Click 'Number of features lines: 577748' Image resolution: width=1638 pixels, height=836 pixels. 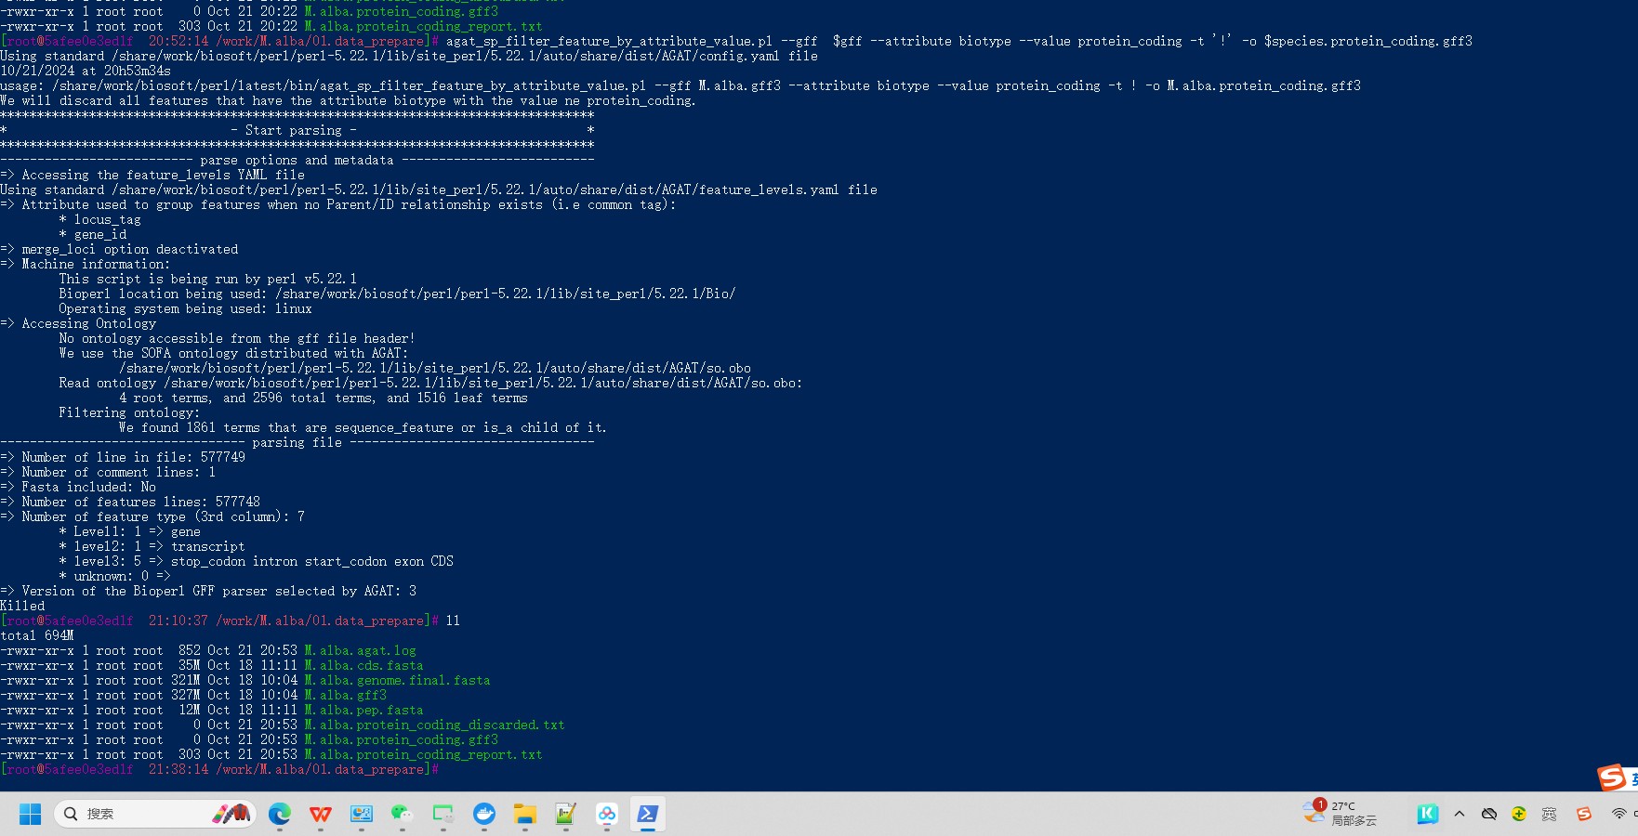point(130,503)
